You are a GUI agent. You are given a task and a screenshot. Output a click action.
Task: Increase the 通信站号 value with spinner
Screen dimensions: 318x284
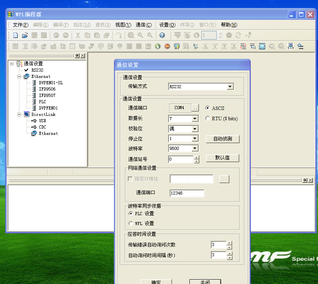point(197,157)
